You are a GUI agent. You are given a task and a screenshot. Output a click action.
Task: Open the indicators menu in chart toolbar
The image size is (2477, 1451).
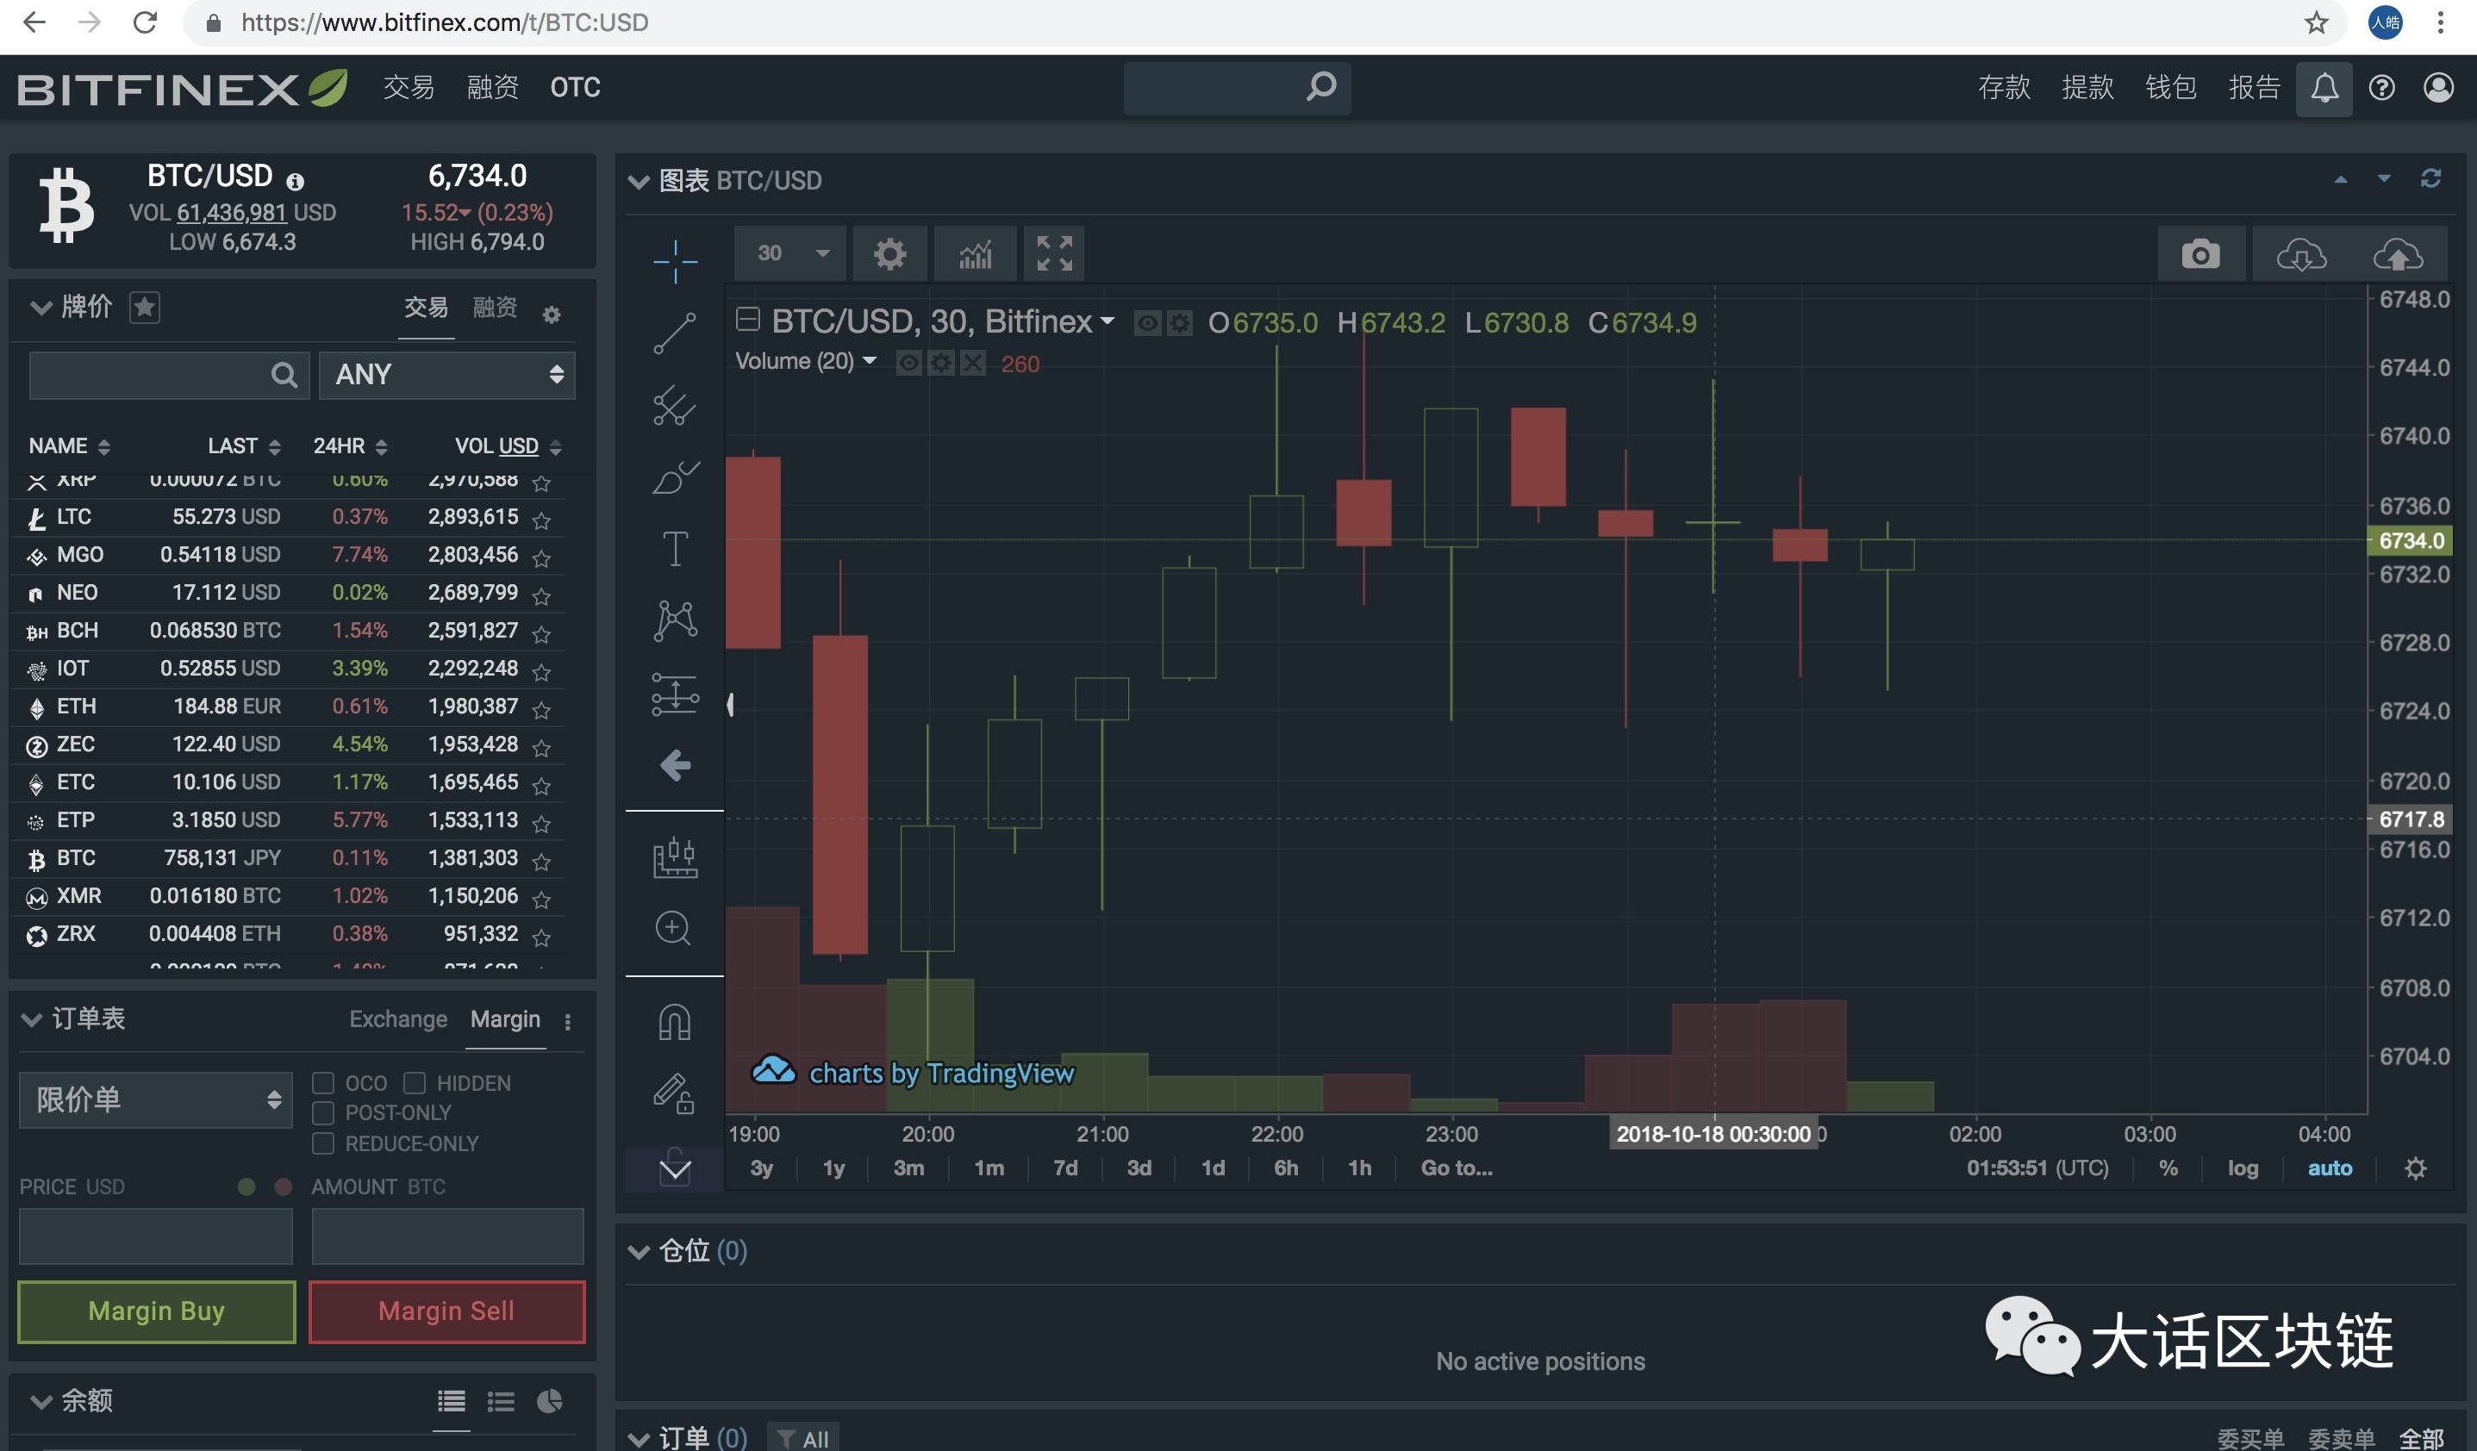(975, 253)
